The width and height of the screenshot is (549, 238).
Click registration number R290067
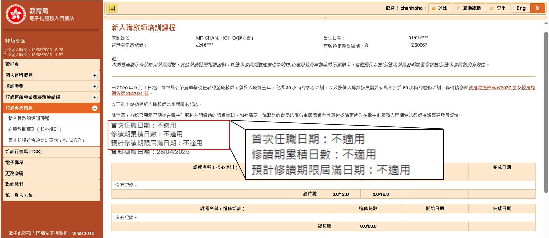[418, 45]
